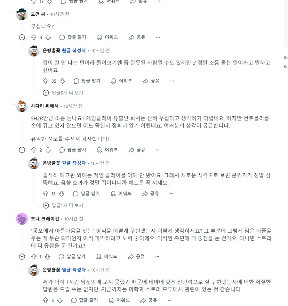Reply to 사다리 위에서's comment
The image size is (288, 306).
[x=73, y=150]
